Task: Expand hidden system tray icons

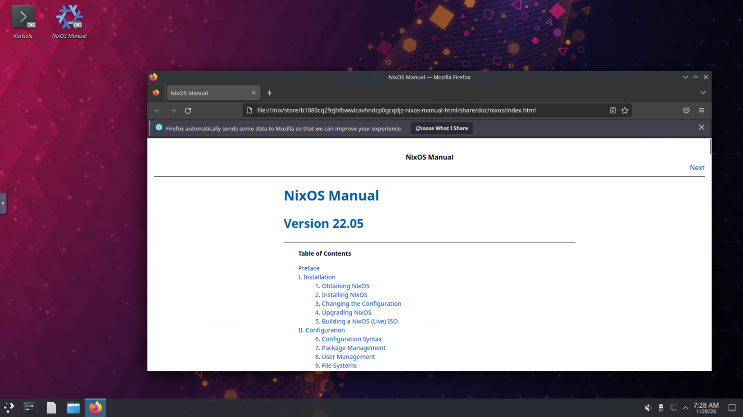Action: 685,408
